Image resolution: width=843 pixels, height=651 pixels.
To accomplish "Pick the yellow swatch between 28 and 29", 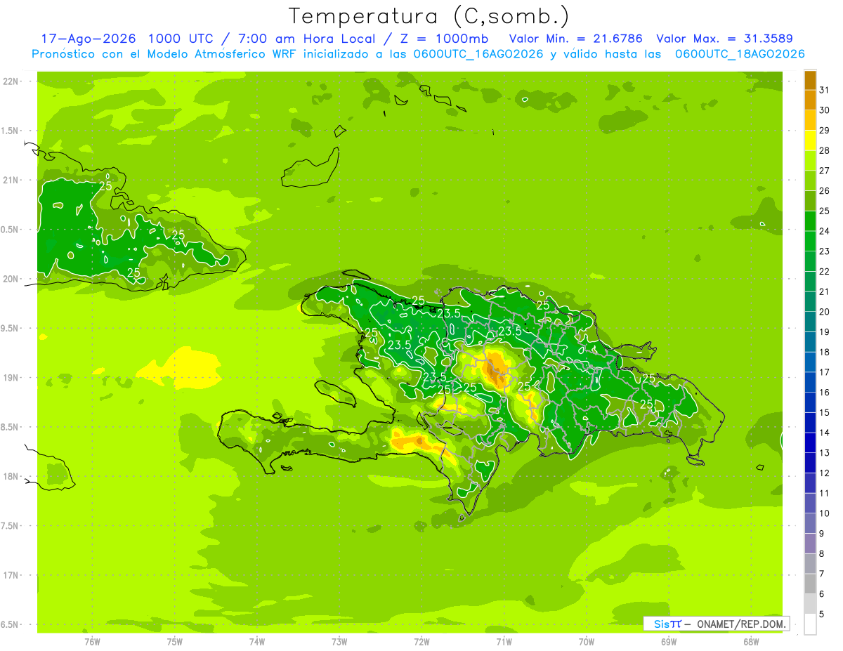I will (810, 140).
